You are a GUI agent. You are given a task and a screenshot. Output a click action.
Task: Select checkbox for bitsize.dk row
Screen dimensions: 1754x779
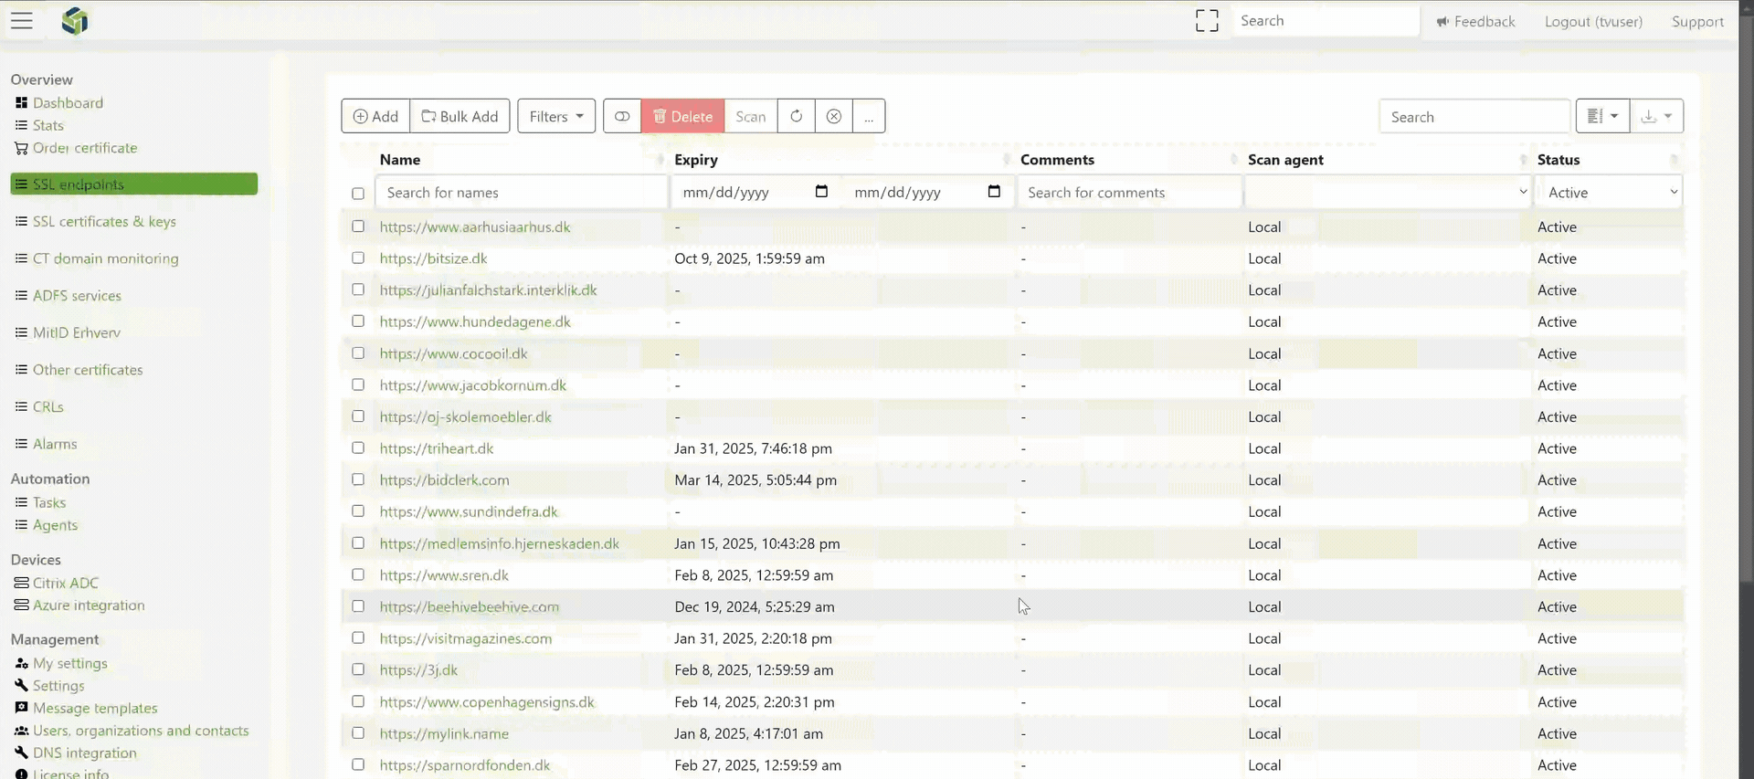(358, 258)
